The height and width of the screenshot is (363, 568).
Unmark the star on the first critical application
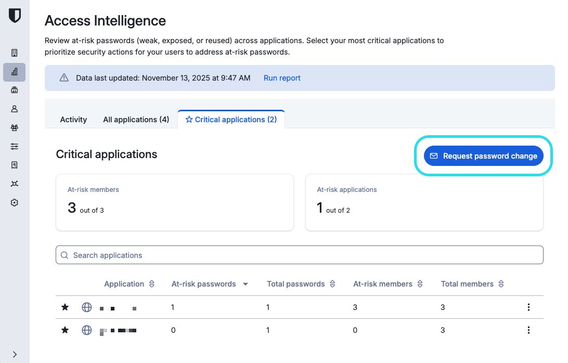(64, 307)
